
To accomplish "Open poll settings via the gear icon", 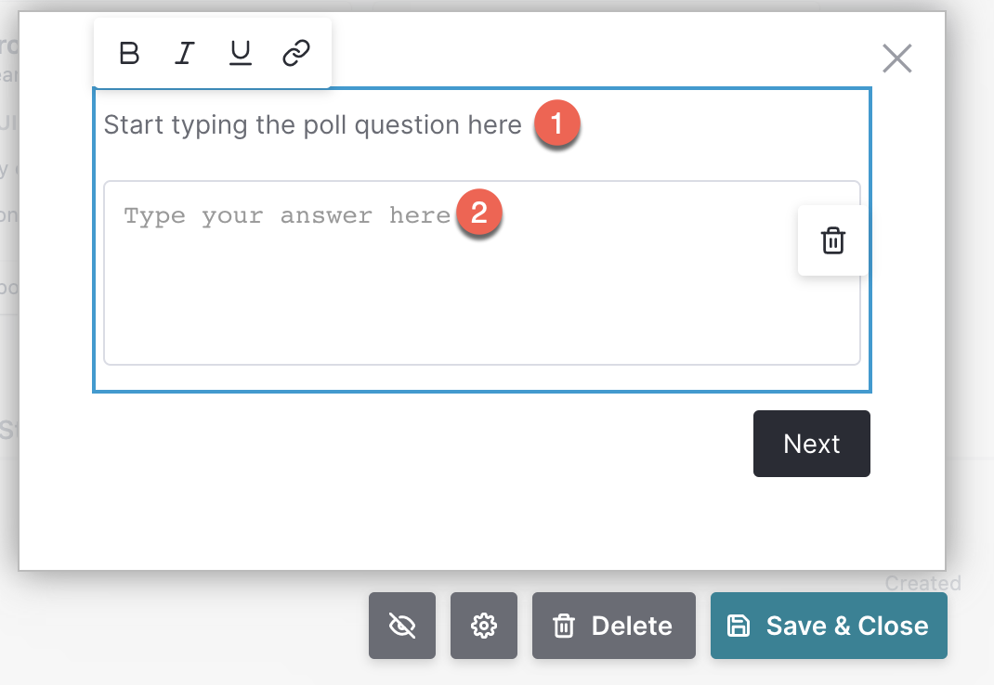I will (x=484, y=626).
